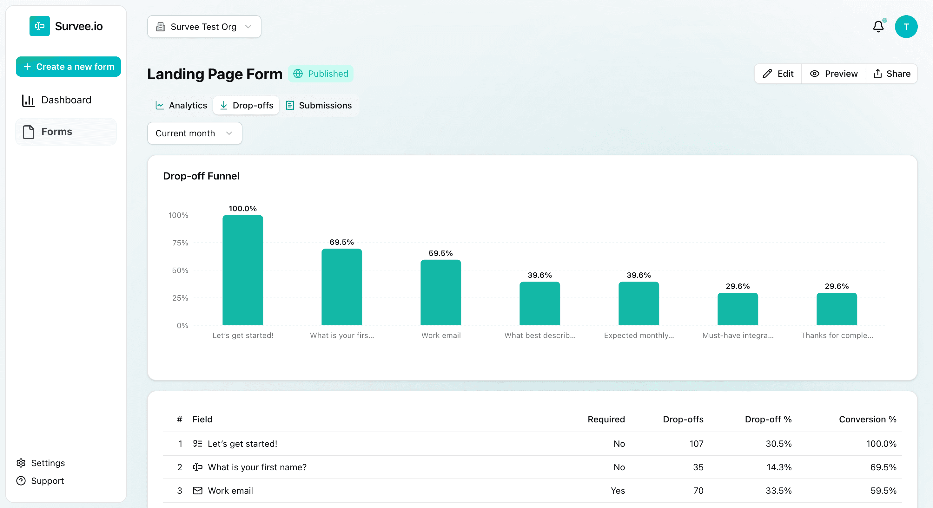The height and width of the screenshot is (508, 933).
Task: Click the 100.0% funnel bar
Action: (x=243, y=270)
